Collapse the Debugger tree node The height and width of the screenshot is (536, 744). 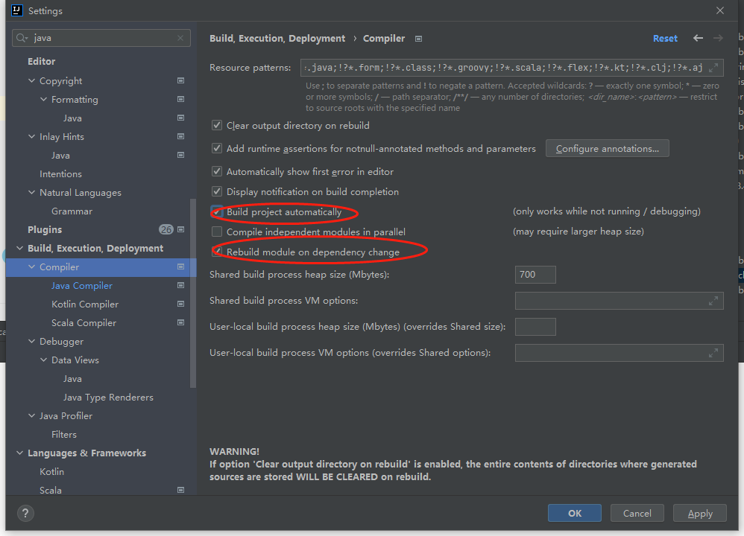pos(31,342)
